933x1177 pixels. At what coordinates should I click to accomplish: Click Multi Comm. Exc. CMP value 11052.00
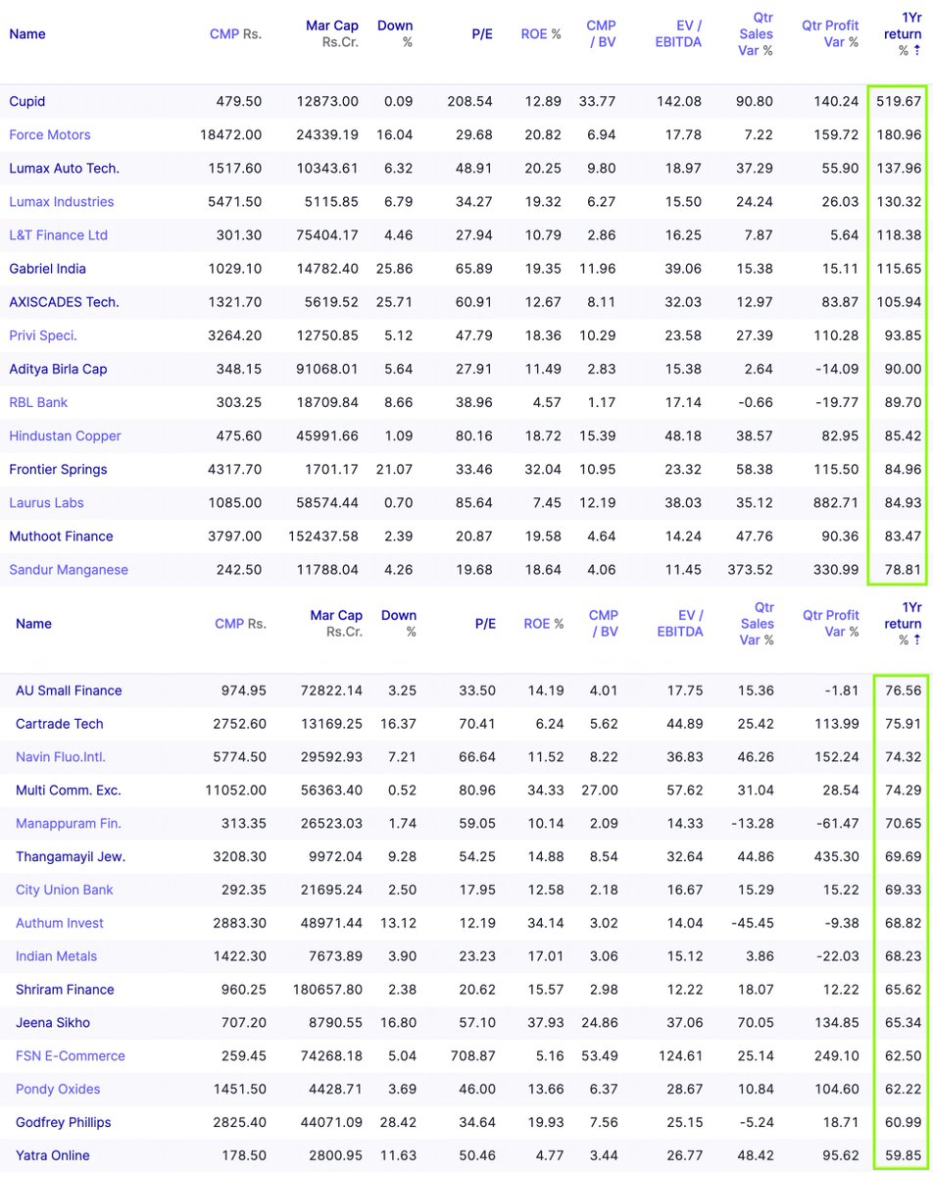click(234, 791)
